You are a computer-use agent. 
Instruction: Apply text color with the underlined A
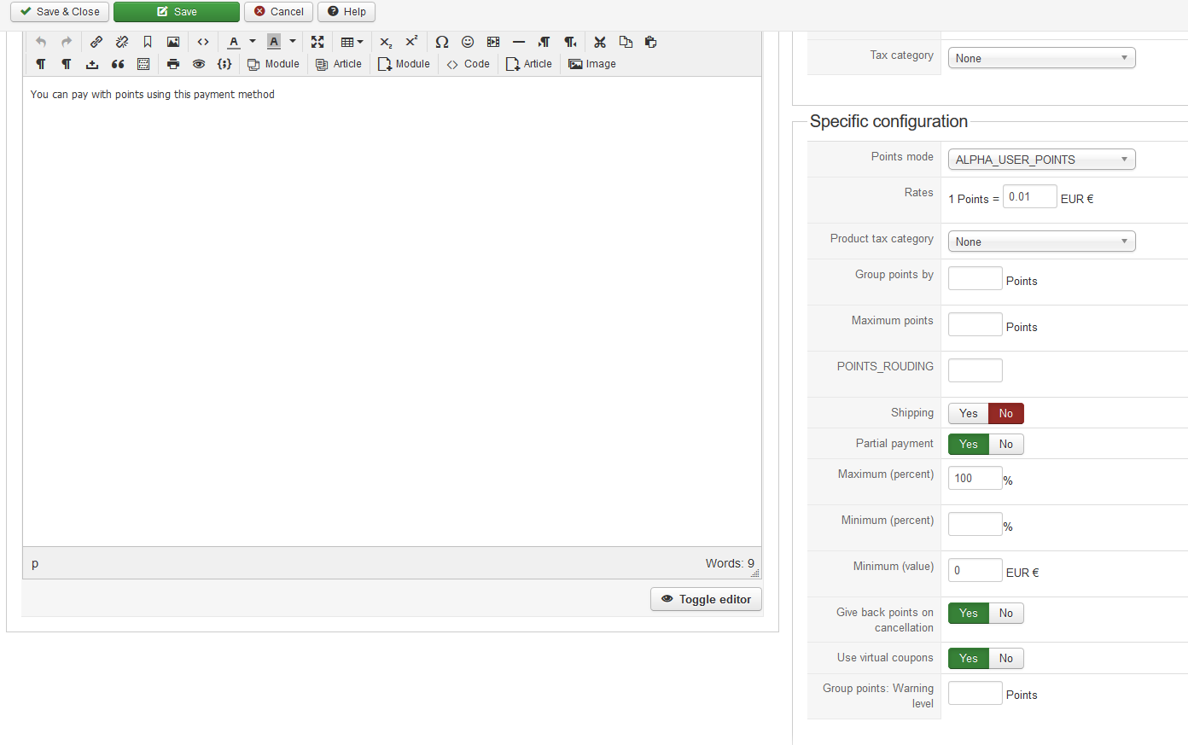[234, 42]
